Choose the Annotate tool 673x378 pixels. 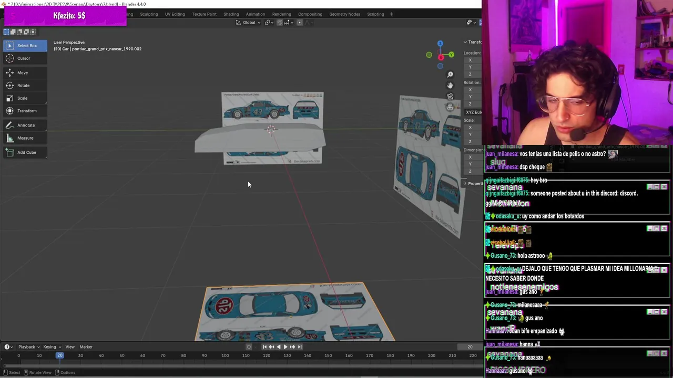(x=25, y=125)
